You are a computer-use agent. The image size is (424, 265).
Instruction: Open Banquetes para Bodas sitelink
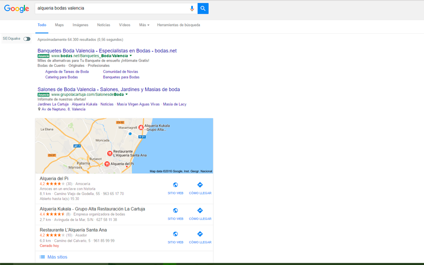click(121, 77)
